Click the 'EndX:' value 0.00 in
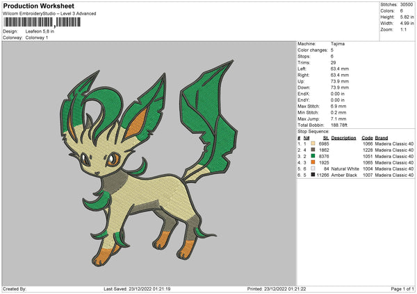 pos(338,94)
